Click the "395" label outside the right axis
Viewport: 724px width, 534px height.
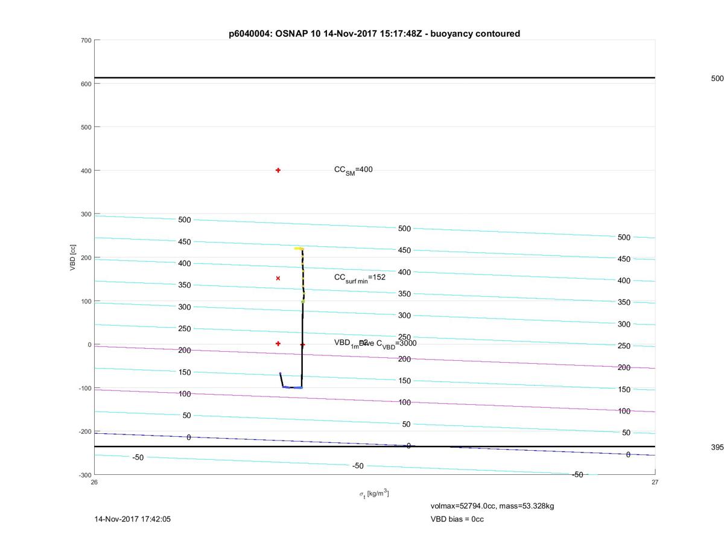[717, 447]
